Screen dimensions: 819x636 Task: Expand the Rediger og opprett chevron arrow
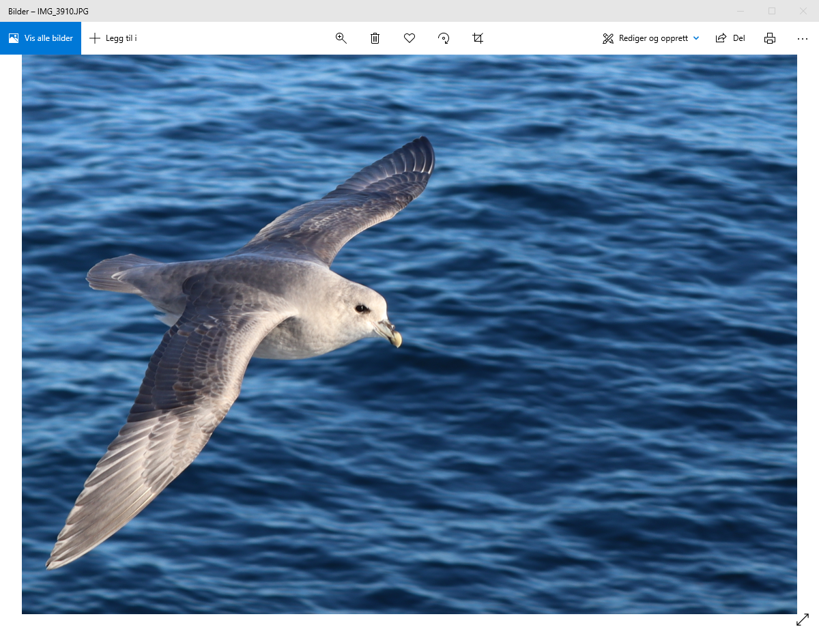coord(696,38)
